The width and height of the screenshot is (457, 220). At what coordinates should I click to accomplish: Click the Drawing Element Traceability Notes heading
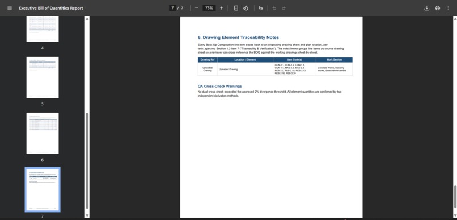point(238,37)
